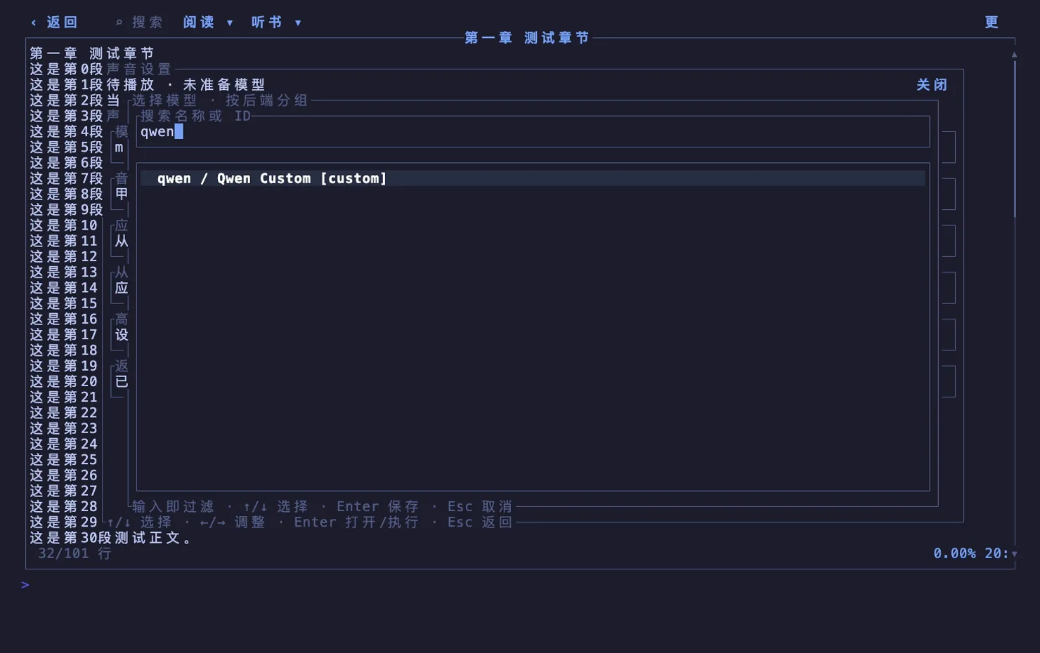Click the line 这是第25
1040x653 pixels.
coord(64,460)
